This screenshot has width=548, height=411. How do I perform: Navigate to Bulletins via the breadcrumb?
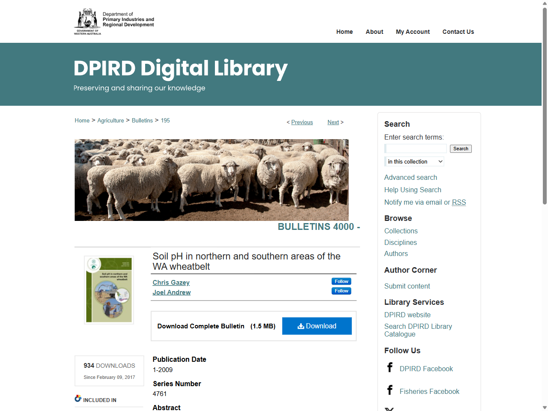(142, 120)
